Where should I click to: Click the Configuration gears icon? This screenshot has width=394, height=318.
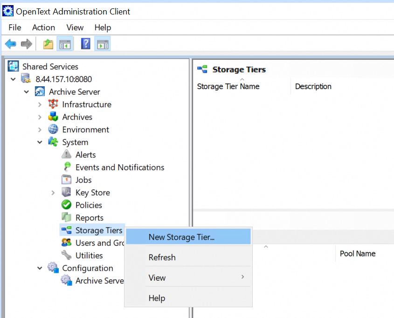[x=53, y=268]
